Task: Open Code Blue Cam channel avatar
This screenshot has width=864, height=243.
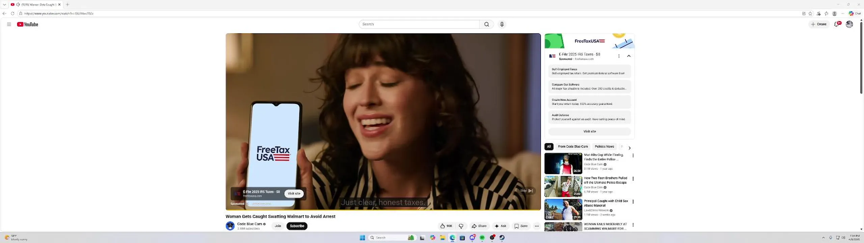Action: [x=230, y=226]
